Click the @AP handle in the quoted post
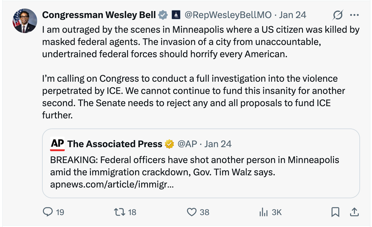 [187, 144]
